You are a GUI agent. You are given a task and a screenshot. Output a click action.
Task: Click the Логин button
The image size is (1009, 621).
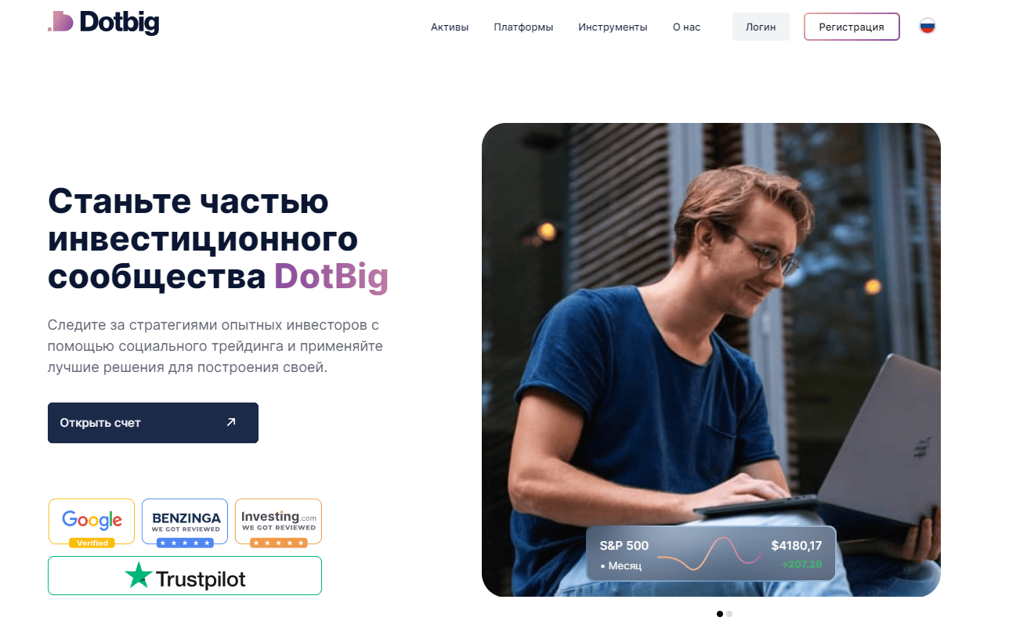click(x=761, y=27)
